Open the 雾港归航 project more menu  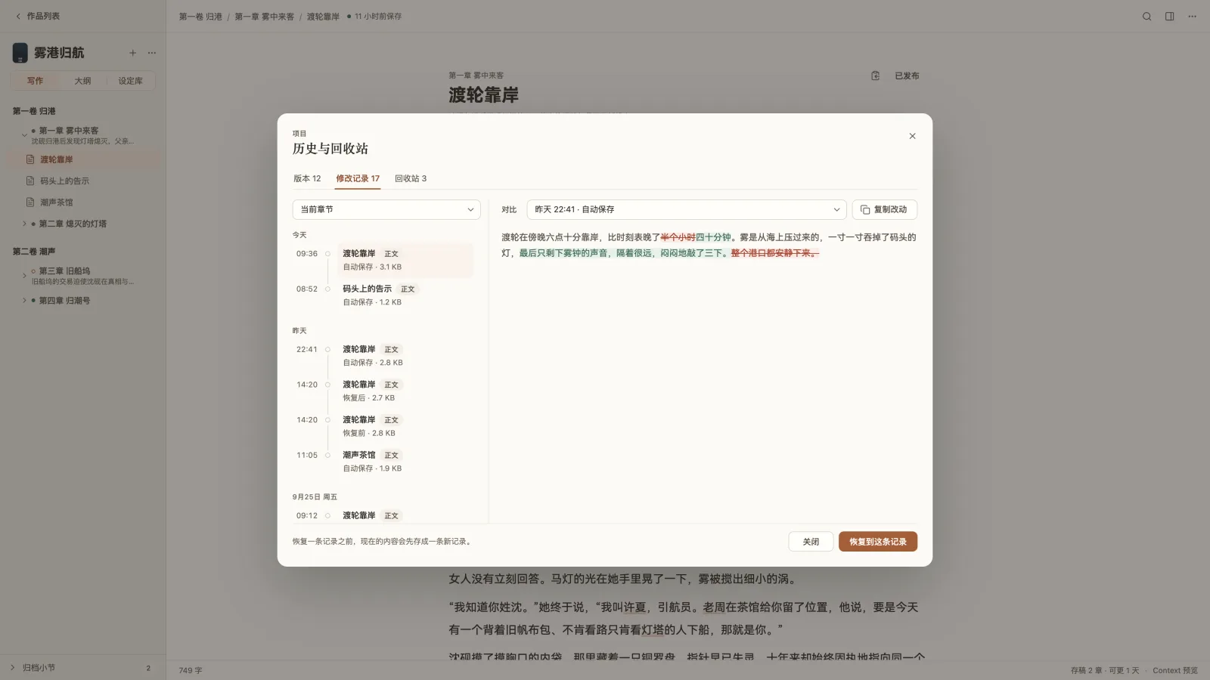[152, 53]
